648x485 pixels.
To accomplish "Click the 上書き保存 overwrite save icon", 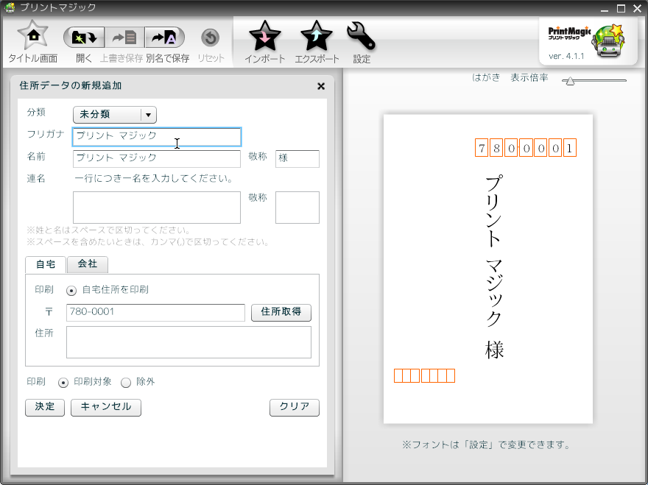I will [124, 38].
